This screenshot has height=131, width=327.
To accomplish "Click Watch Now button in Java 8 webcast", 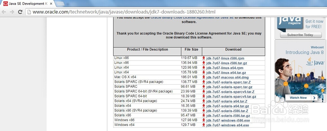I will click(x=301, y=98).
